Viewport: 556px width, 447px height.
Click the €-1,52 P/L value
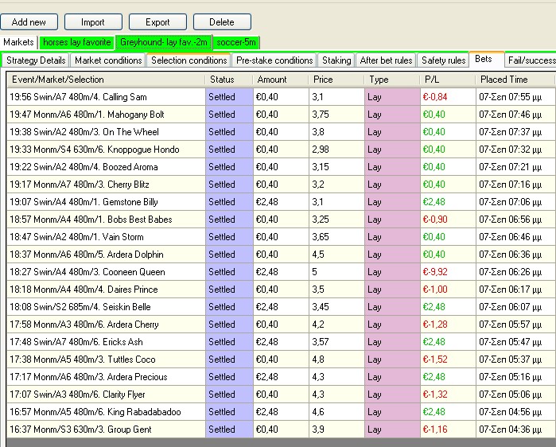[435, 359]
